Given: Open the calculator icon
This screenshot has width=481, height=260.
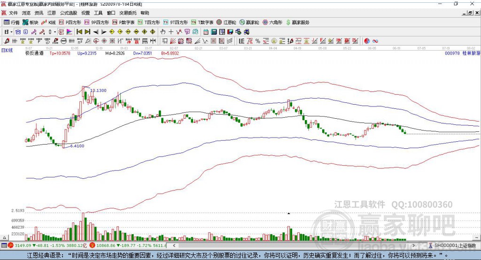Looking at the screenshot, I should 214,32.
